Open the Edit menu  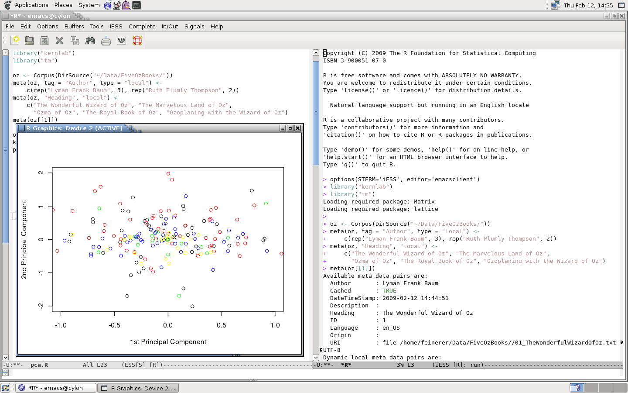pyautogui.click(x=26, y=26)
